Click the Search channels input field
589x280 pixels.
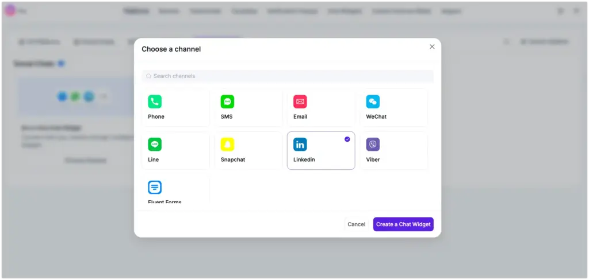(x=288, y=76)
